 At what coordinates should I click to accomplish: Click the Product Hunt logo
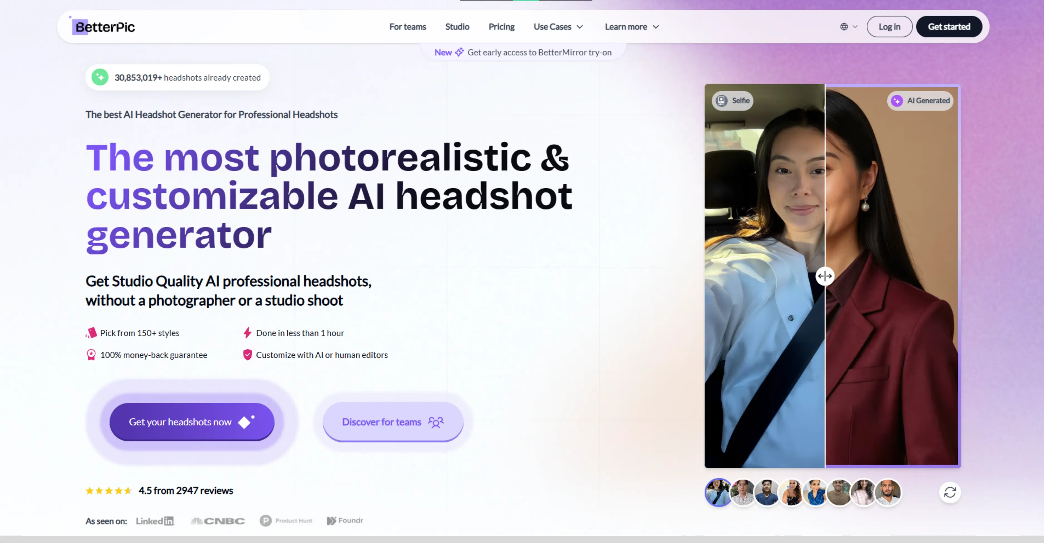[x=286, y=520]
